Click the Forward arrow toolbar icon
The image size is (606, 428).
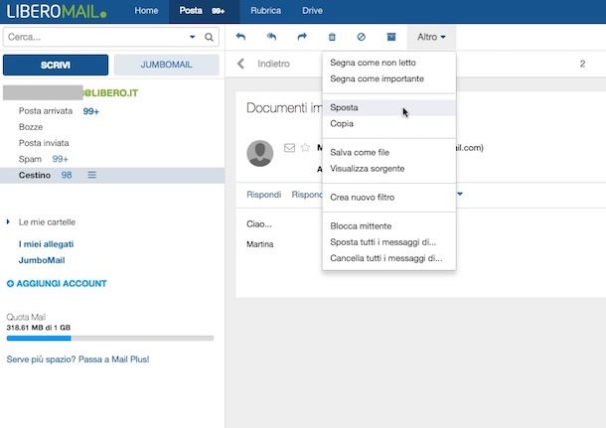tap(302, 37)
